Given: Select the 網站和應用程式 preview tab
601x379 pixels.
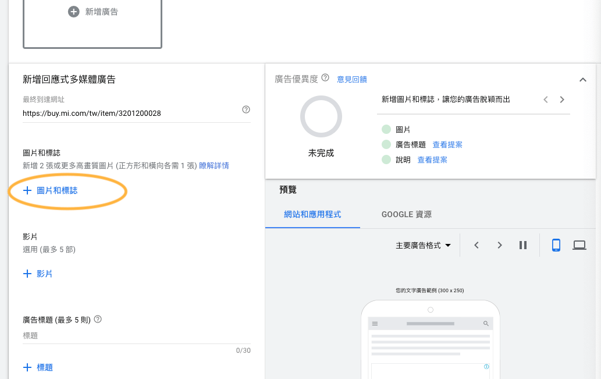Looking at the screenshot, I should [312, 214].
